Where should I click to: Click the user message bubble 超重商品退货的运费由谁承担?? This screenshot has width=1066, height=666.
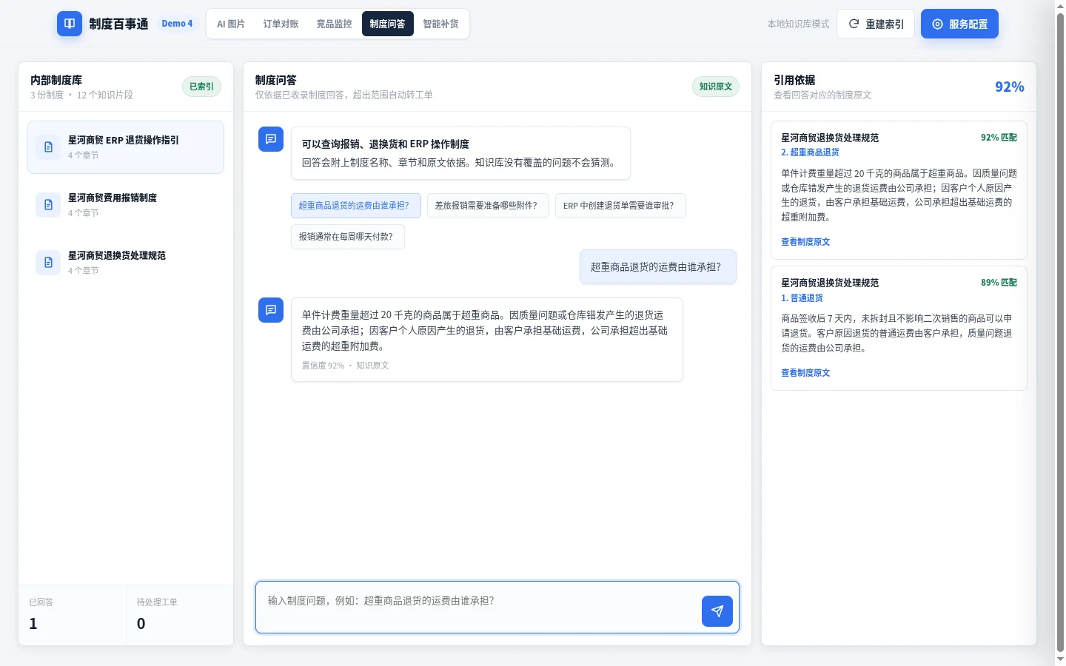coord(658,267)
